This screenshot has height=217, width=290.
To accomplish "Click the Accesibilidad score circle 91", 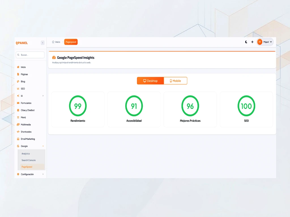I will click(134, 106).
